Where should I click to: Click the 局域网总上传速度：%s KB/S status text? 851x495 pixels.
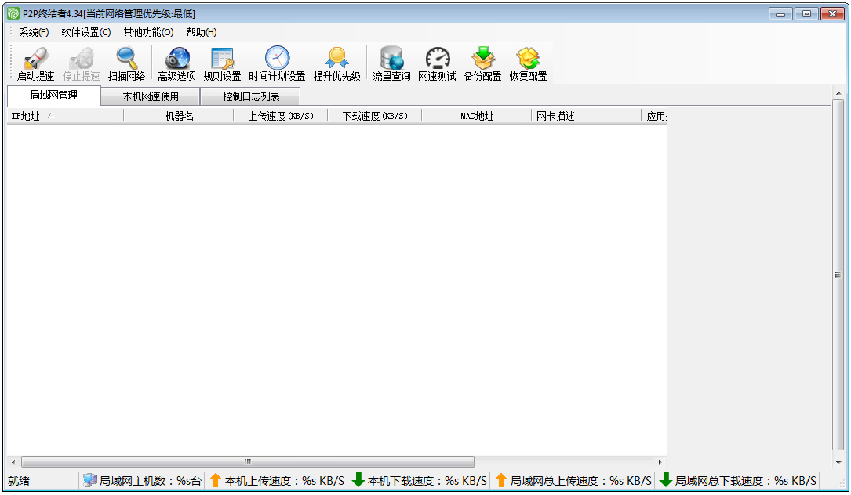[x=580, y=481]
